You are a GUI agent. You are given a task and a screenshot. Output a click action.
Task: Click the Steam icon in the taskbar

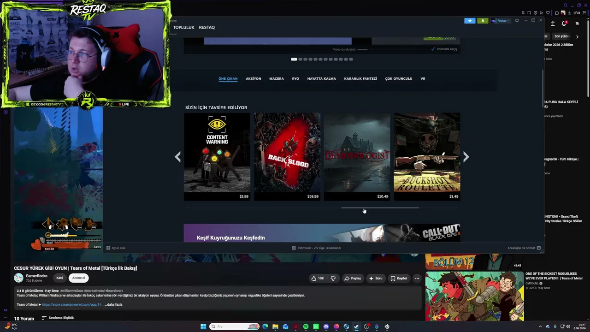click(x=356, y=326)
